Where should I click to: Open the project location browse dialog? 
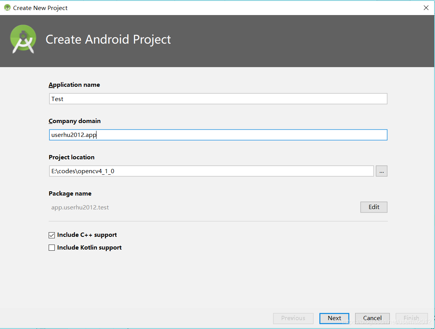381,171
